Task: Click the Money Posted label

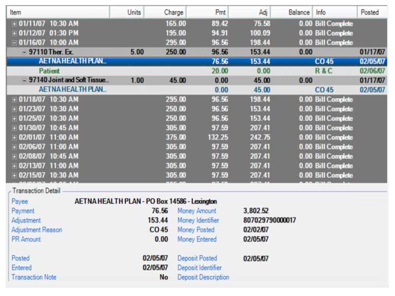Action: tap(196, 230)
